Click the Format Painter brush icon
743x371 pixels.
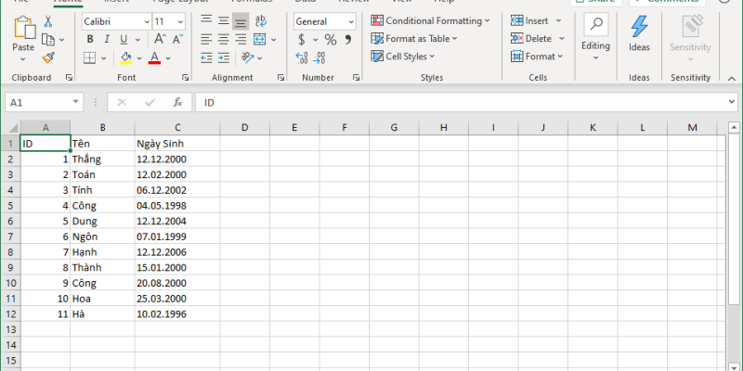[x=47, y=58]
